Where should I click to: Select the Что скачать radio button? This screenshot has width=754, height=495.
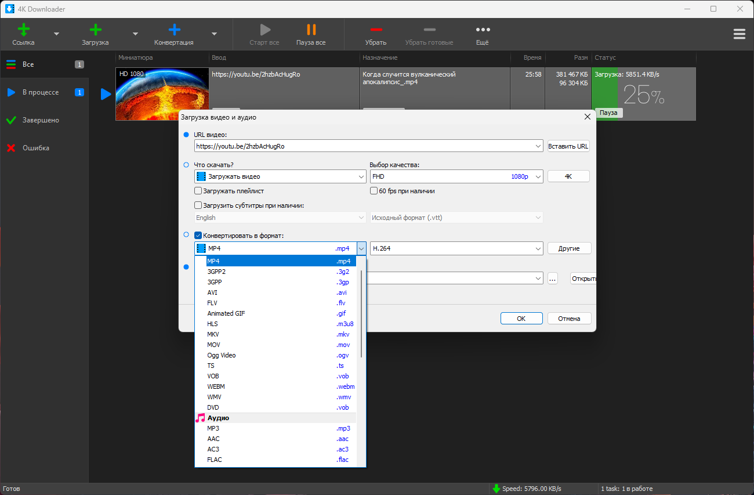click(x=186, y=165)
